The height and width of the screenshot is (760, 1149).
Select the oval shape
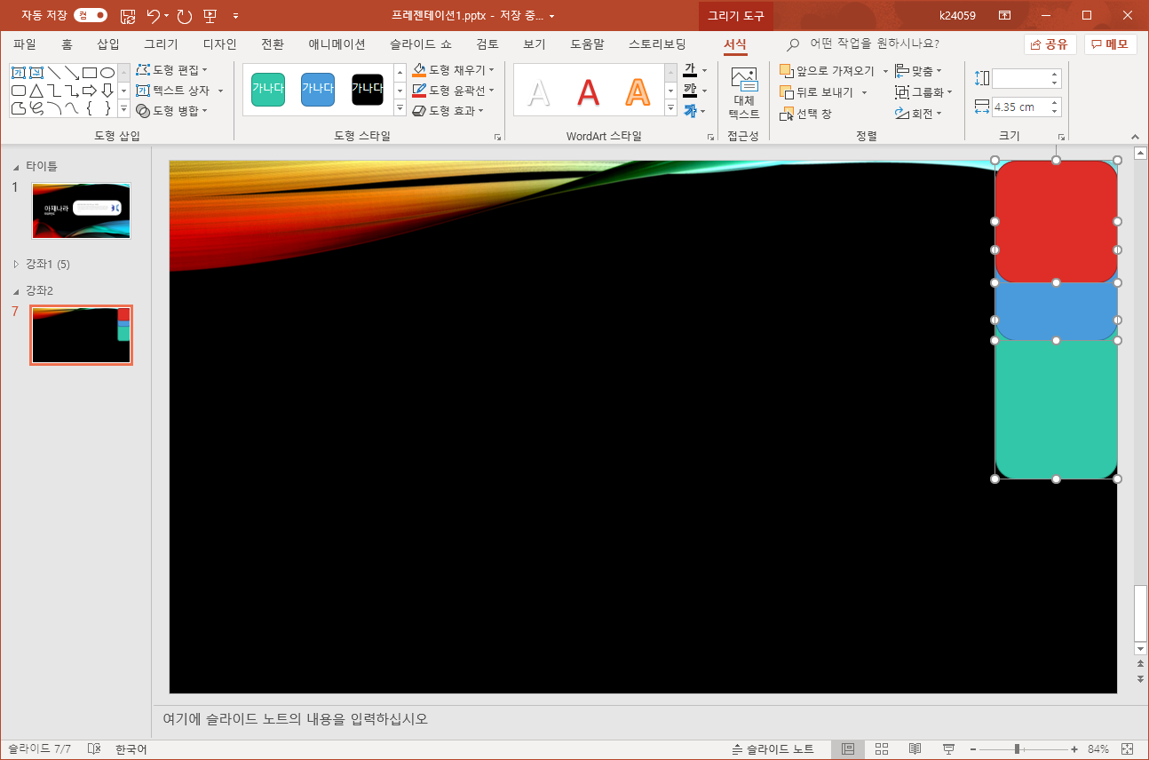click(107, 72)
